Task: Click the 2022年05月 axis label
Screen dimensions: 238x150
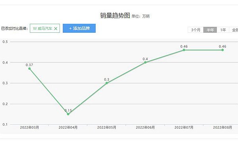Action: pyautogui.click(x=107, y=127)
